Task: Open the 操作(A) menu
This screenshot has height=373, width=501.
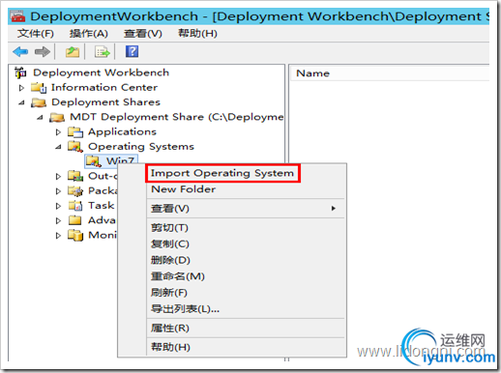Action: coord(89,33)
